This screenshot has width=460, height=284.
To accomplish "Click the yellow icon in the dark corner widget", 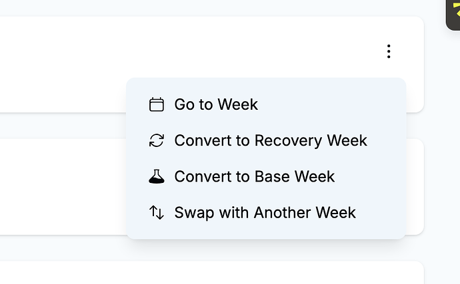I will point(455,9).
